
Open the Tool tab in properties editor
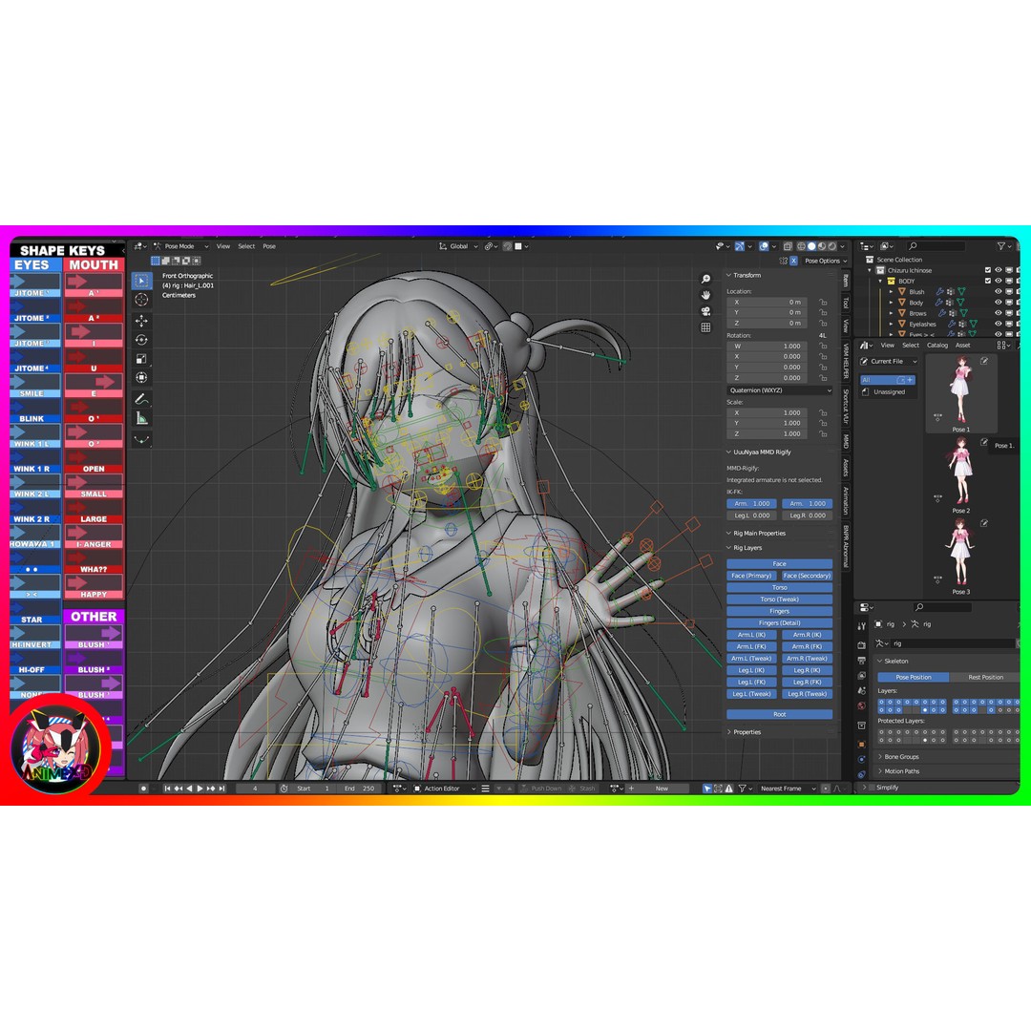[862, 626]
